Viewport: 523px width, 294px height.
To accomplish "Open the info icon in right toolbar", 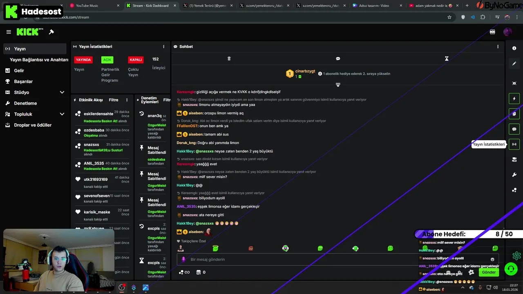I will (514, 48).
